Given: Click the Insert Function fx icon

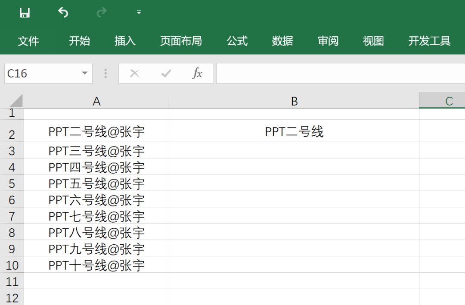Looking at the screenshot, I should click(x=197, y=73).
